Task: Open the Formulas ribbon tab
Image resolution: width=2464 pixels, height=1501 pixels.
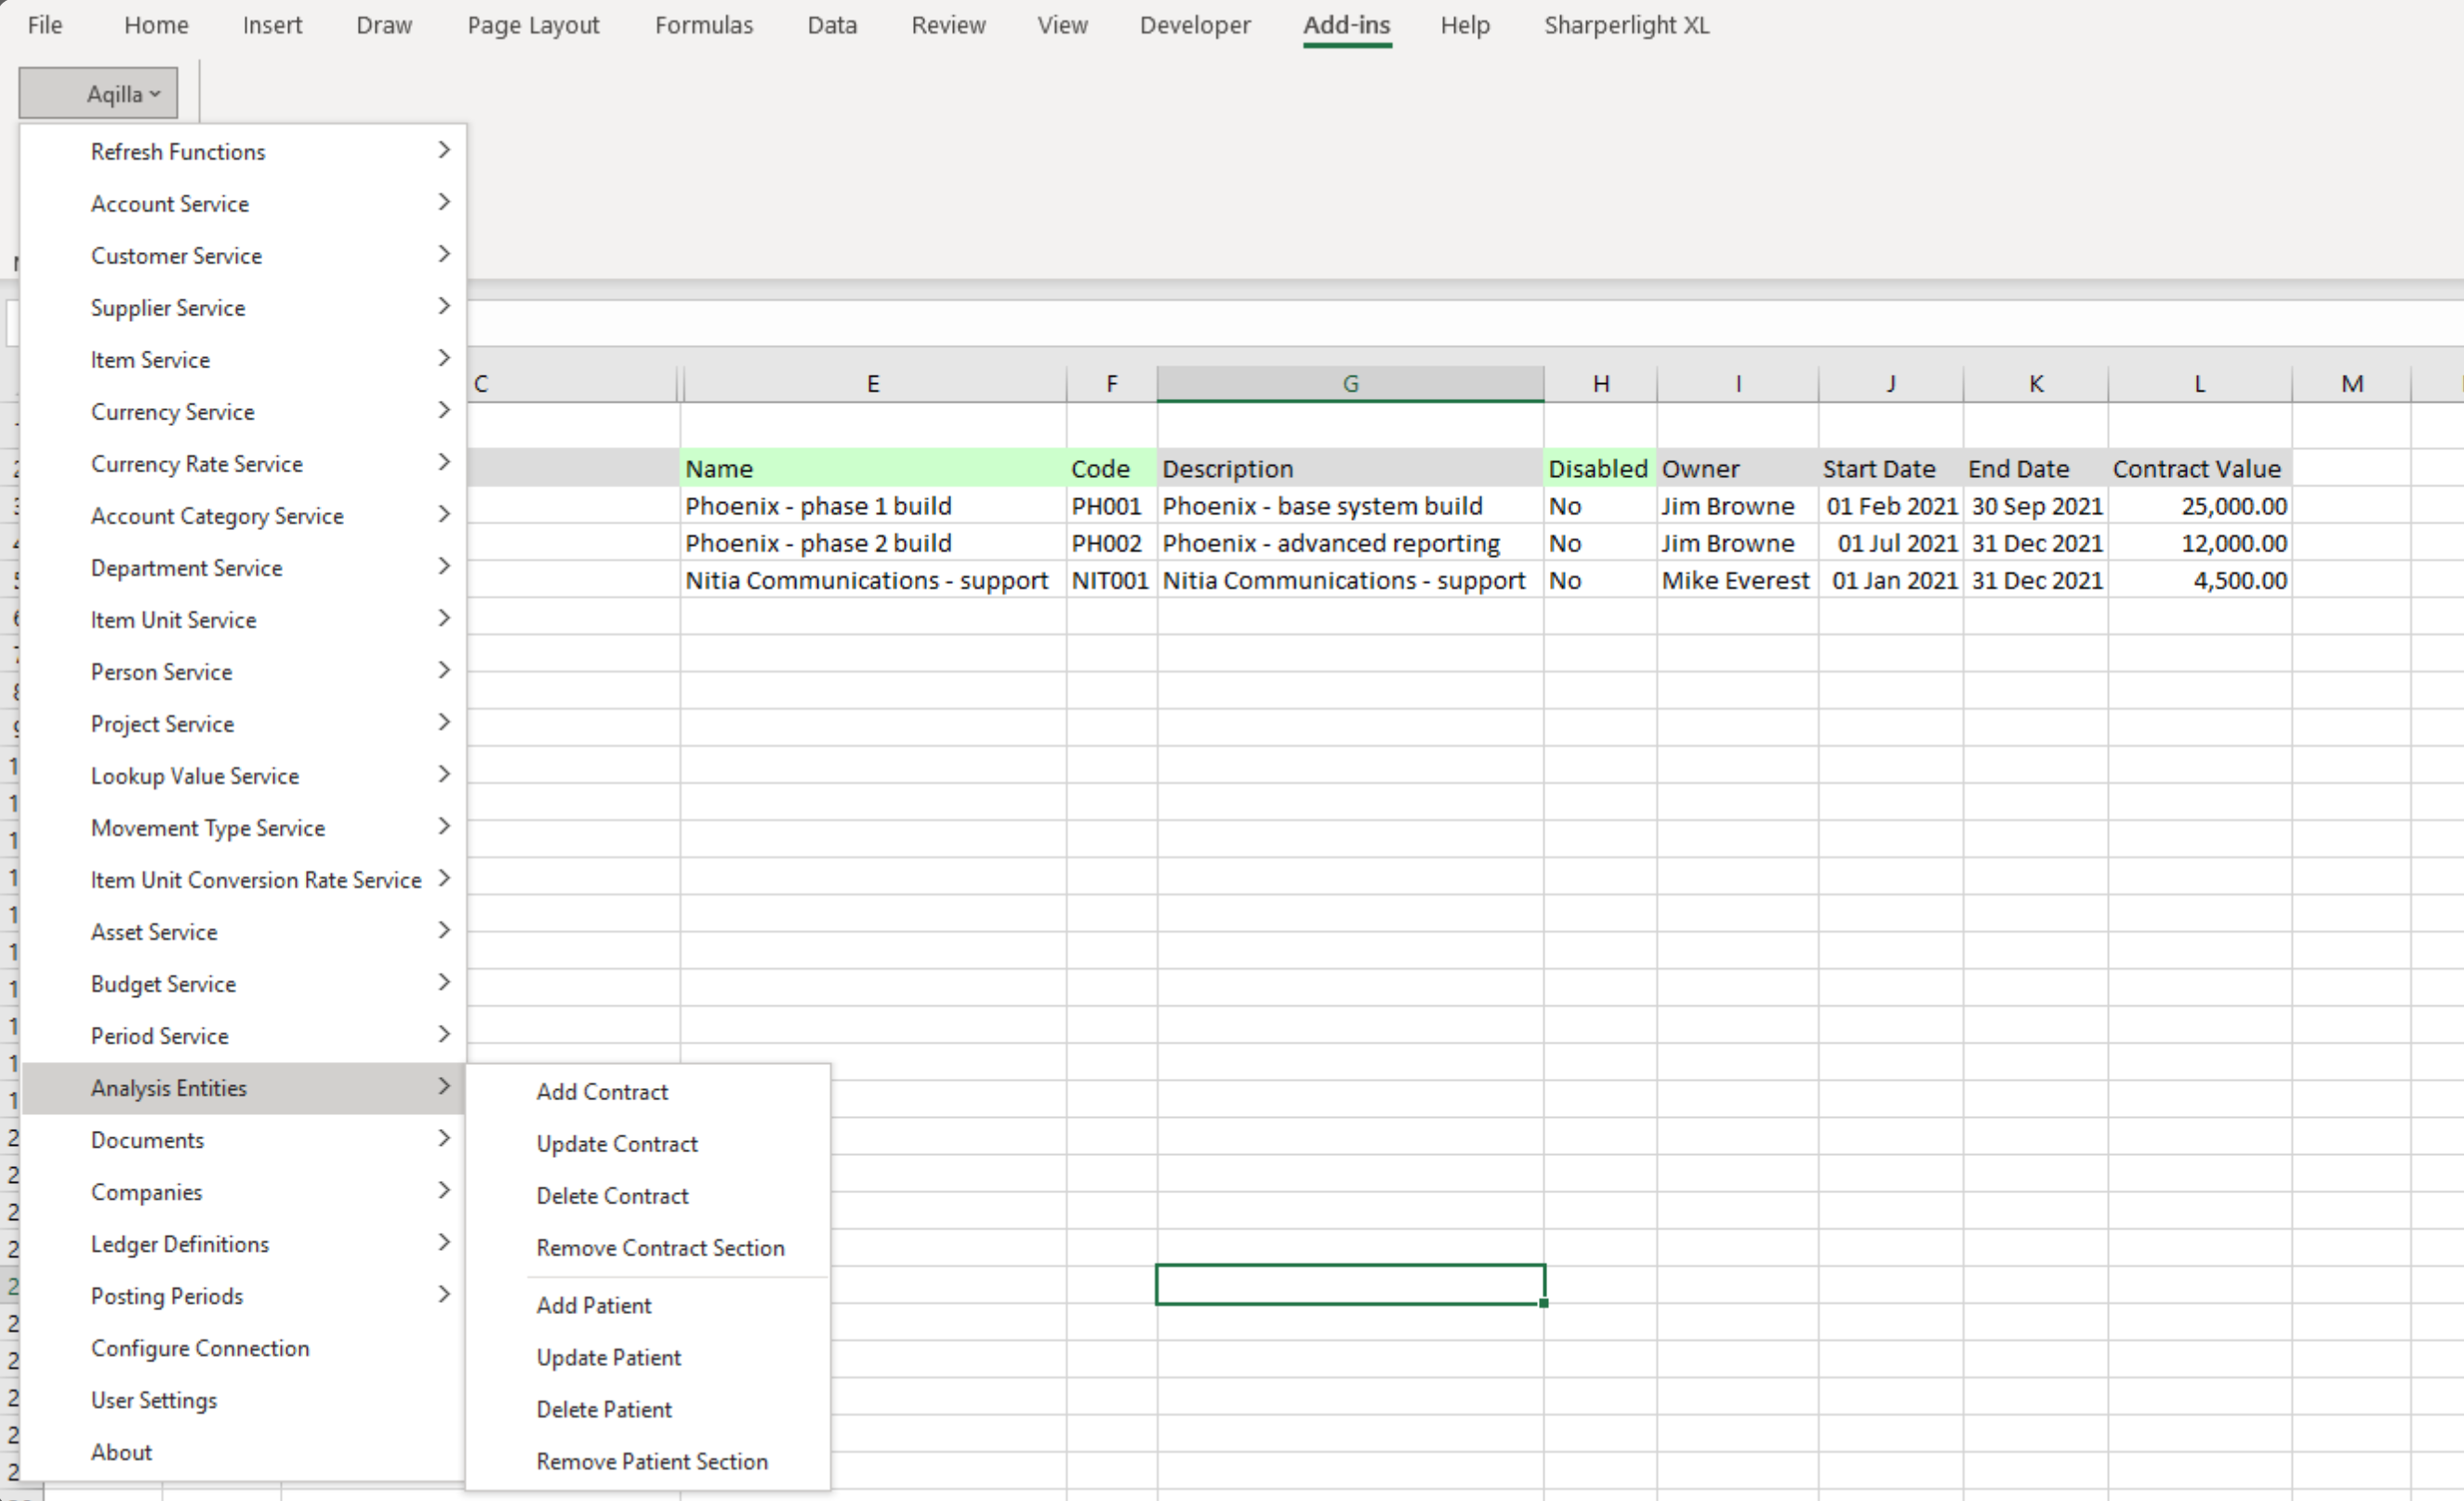Action: (703, 25)
